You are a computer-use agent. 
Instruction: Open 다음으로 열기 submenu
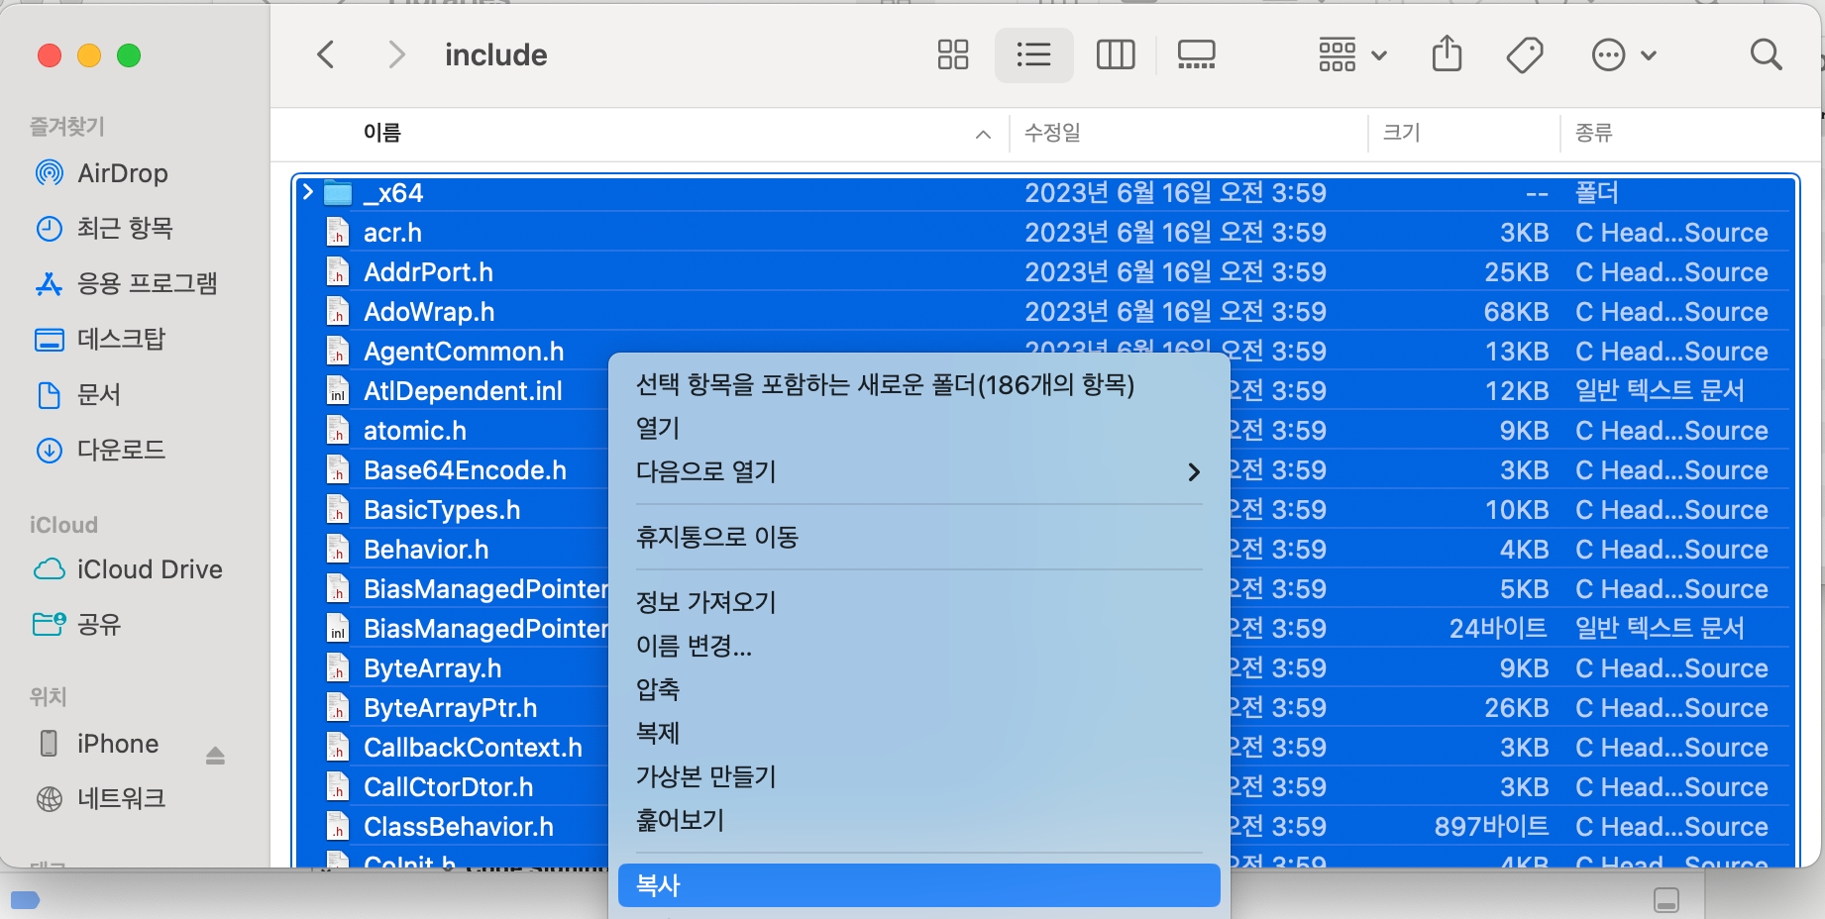coord(917,471)
